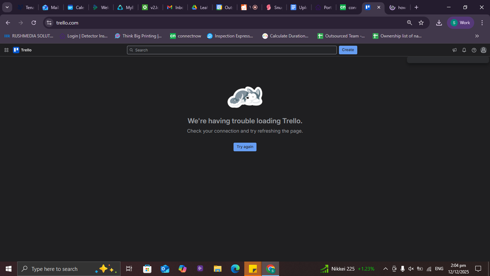Launch Microsoft Store from taskbar
490x276 pixels.
[147, 269]
